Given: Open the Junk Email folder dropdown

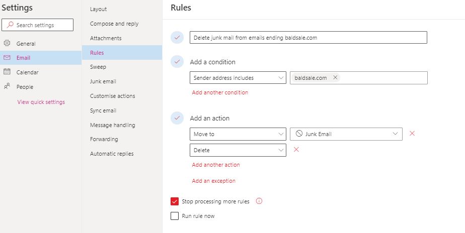Looking at the screenshot, I should tap(346, 134).
